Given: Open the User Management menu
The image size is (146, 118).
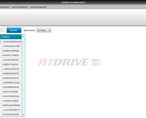Looking at the screenshot, I should 20,7.
